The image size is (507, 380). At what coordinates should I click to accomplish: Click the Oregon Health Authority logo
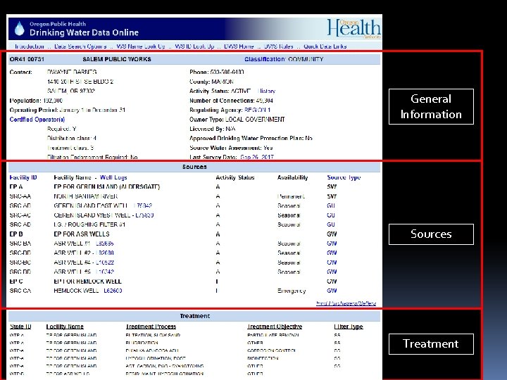point(353,28)
